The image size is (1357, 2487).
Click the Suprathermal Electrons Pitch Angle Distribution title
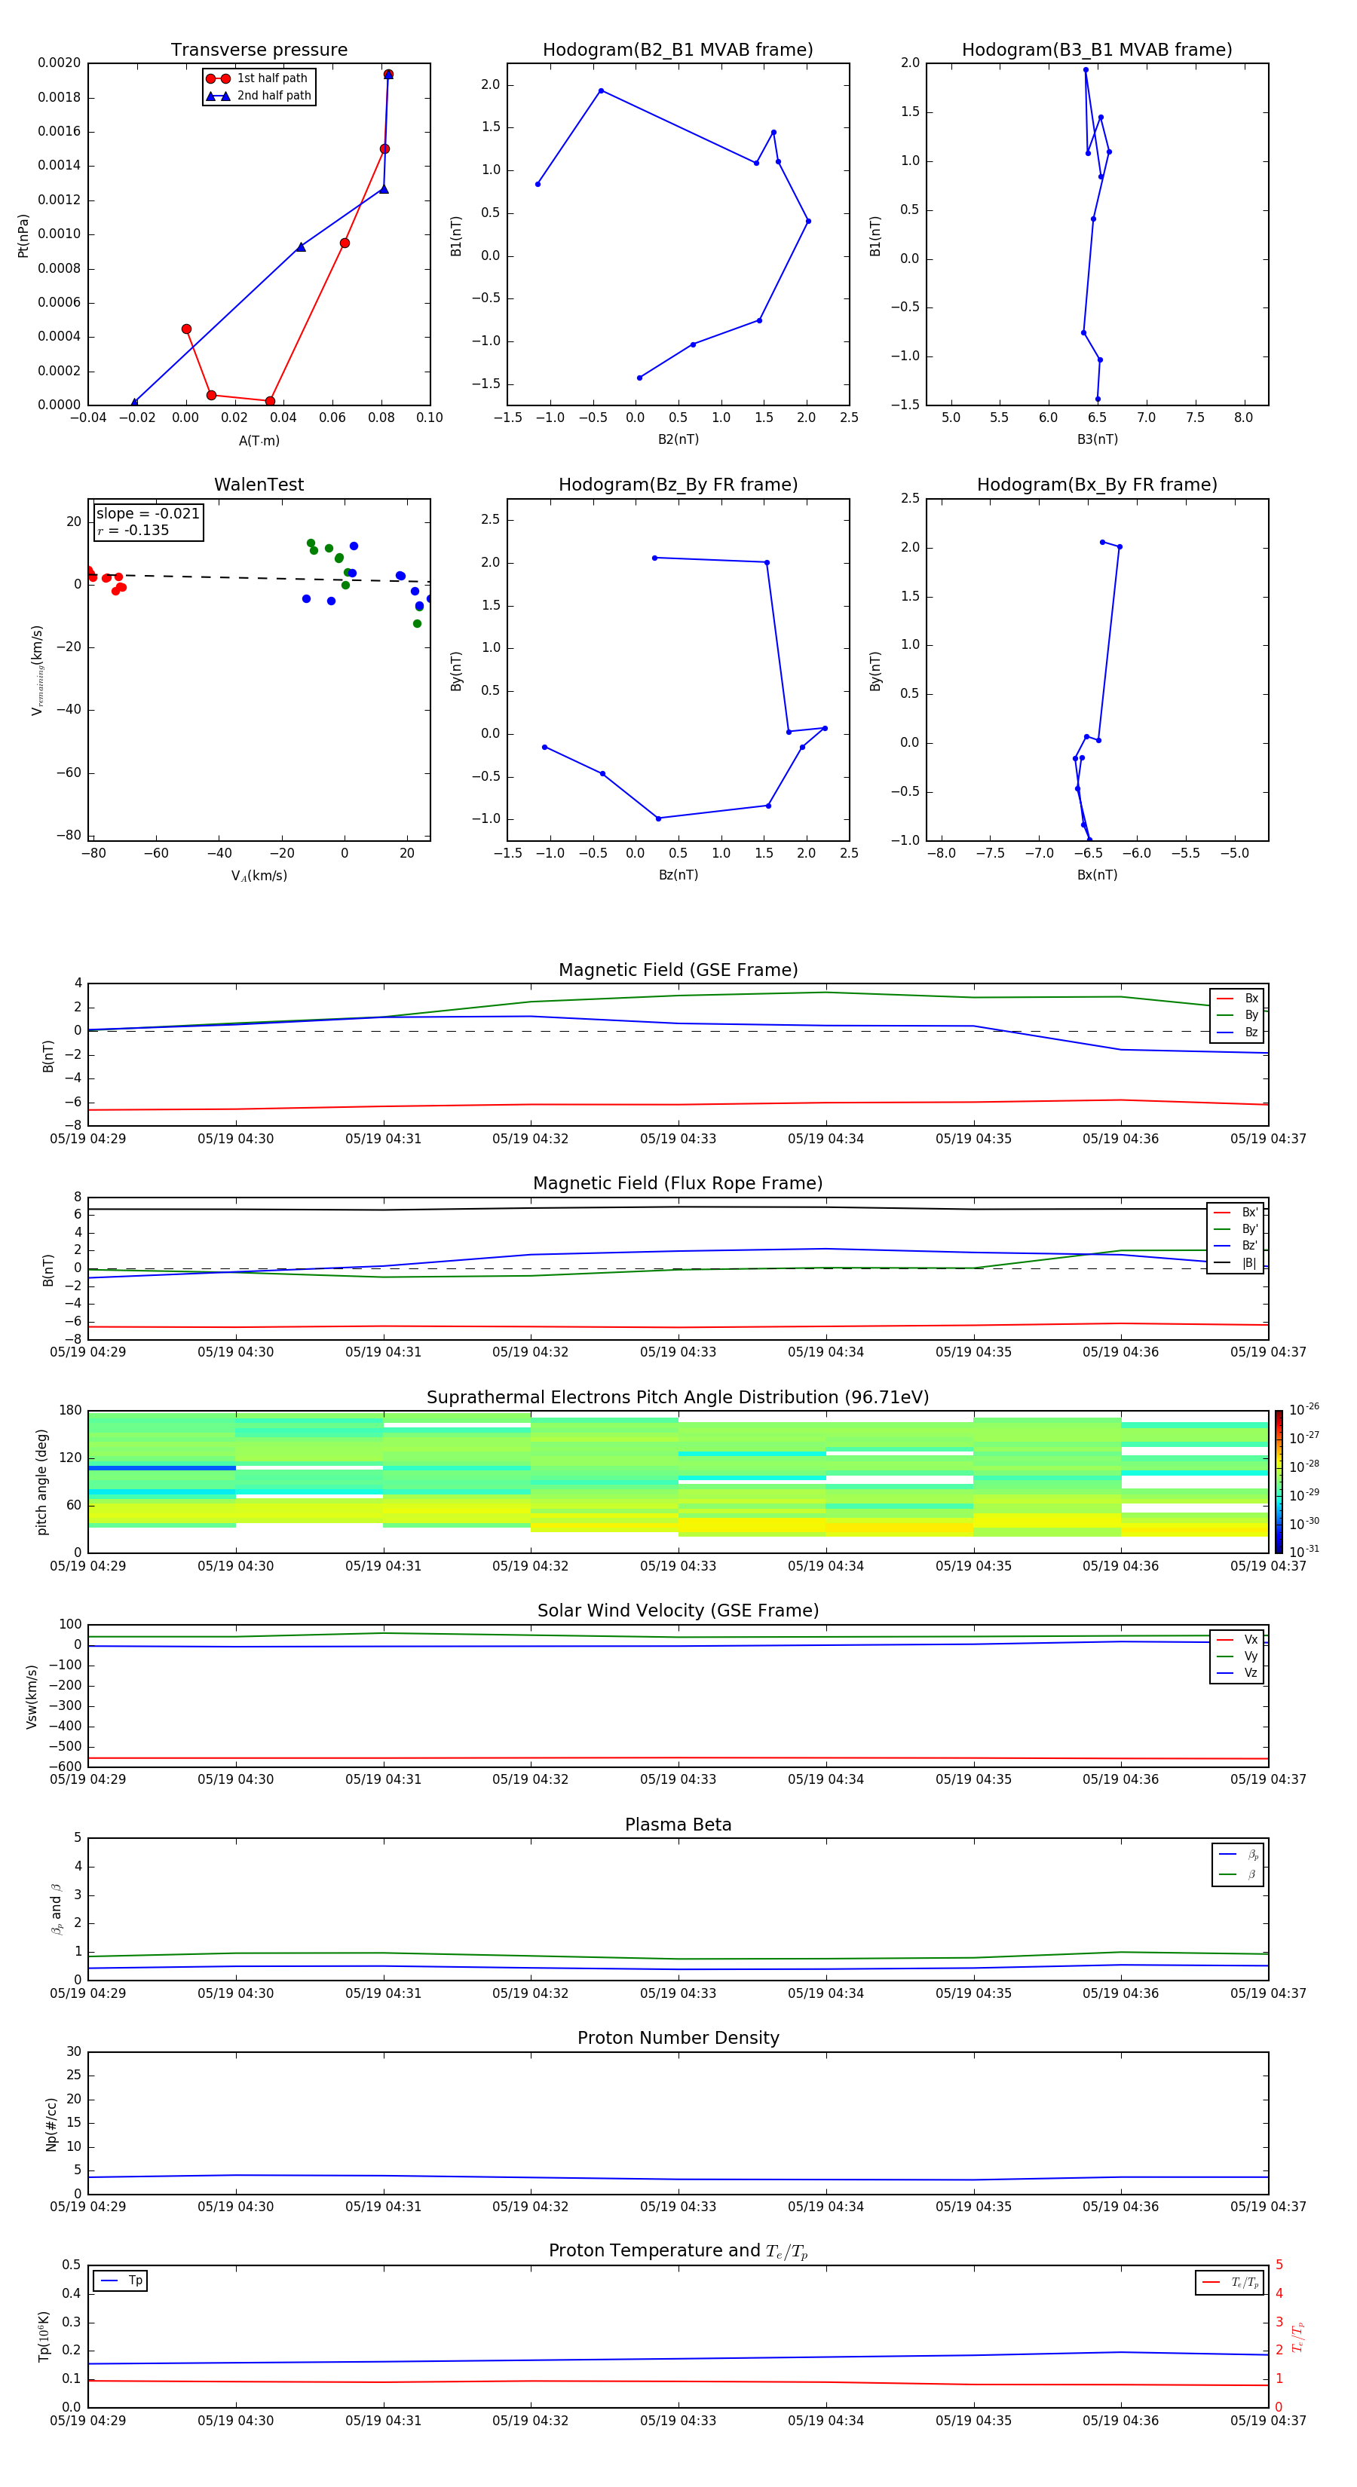click(x=678, y=1398)
